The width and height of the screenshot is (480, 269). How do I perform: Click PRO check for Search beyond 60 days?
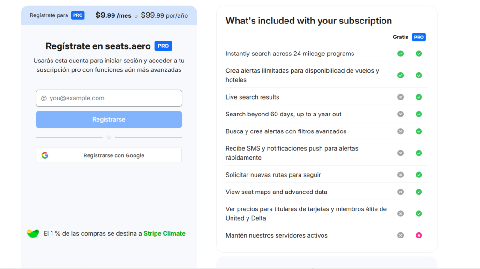[x=419, y=114]
